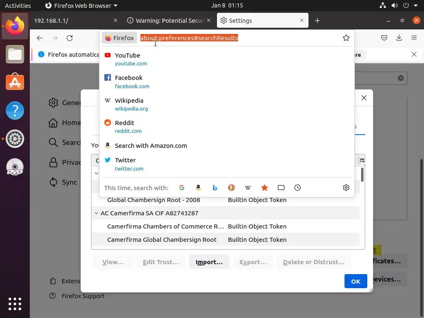Open Ubuntu Software from the dock

[x=15, y=82]
